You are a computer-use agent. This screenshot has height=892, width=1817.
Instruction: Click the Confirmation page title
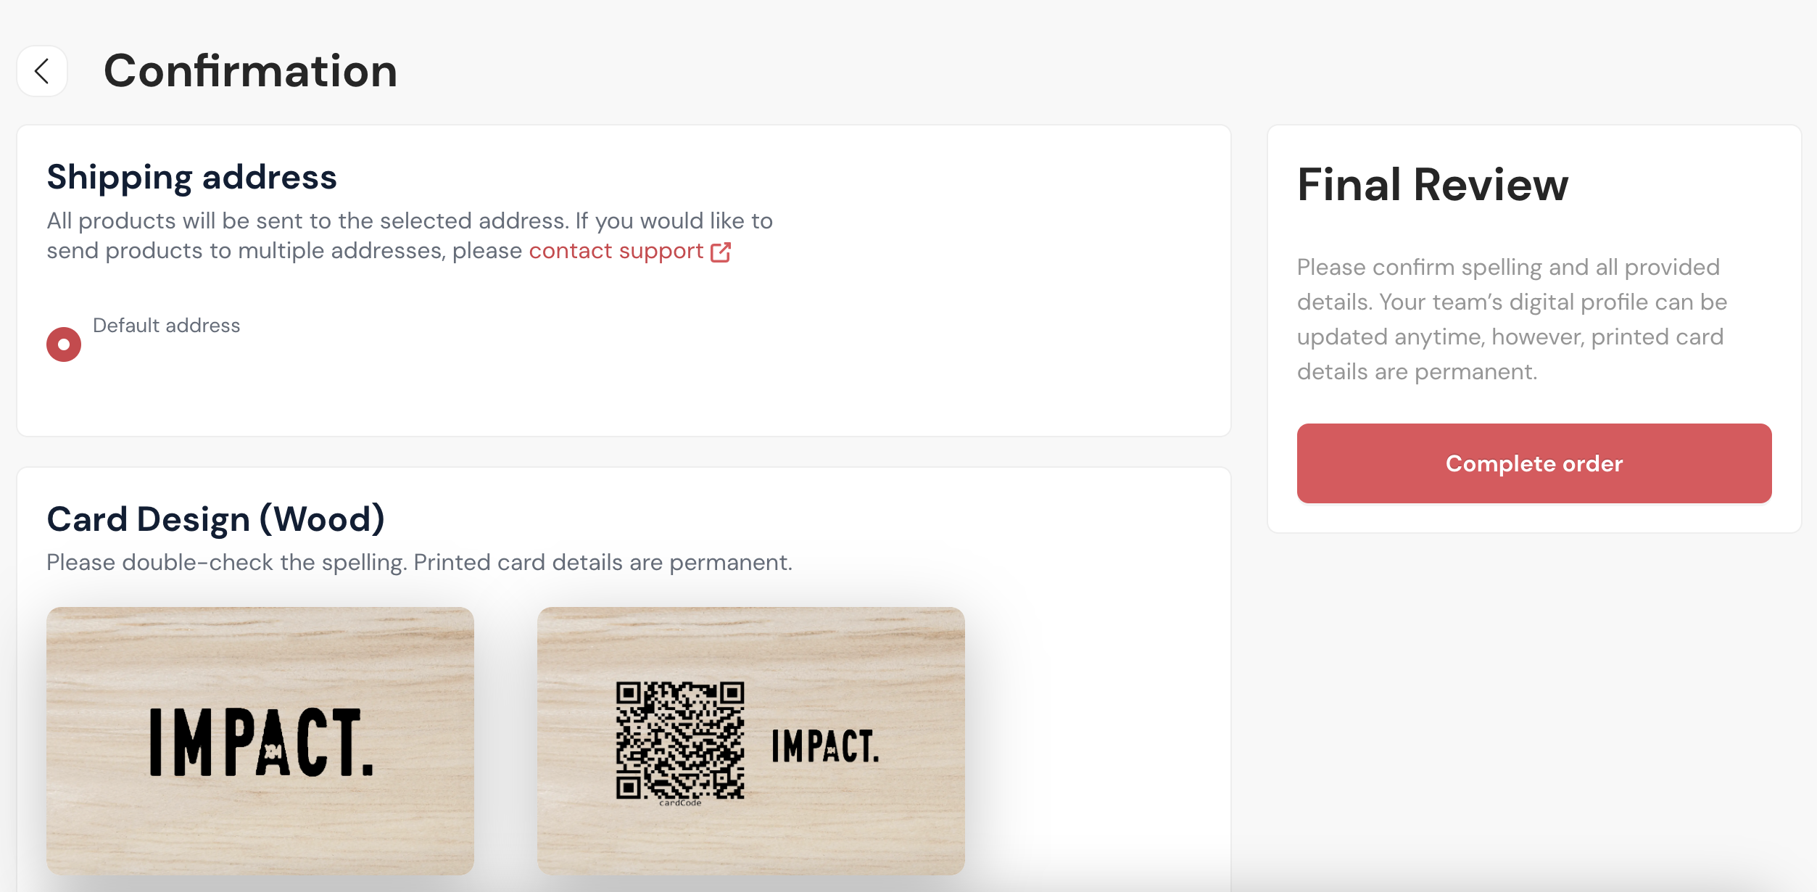coord(250,71)
